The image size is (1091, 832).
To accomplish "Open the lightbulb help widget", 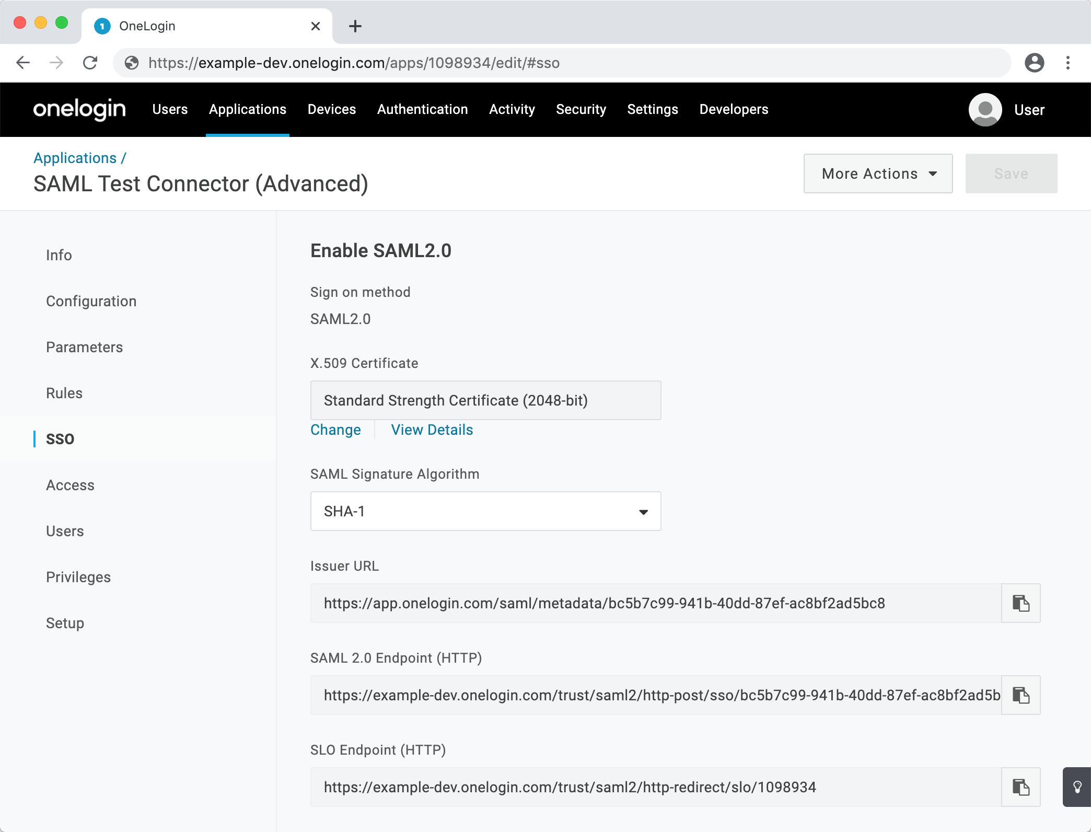I will tap(1077, 787).
